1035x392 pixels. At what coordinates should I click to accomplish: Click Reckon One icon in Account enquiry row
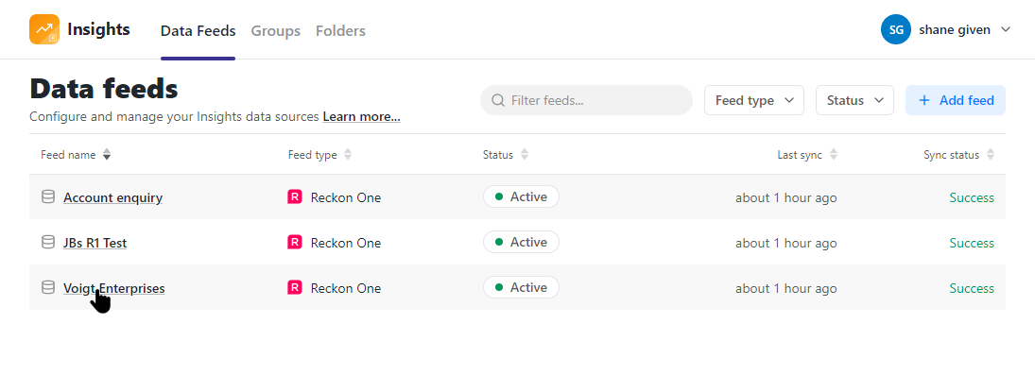pos(295,196)
